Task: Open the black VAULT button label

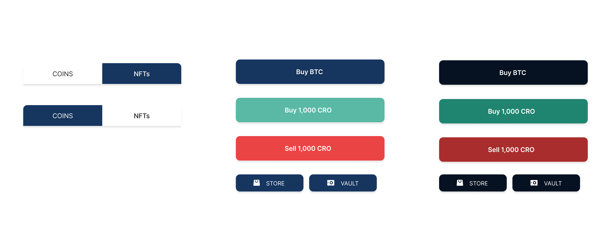Action: coord(553,183)
